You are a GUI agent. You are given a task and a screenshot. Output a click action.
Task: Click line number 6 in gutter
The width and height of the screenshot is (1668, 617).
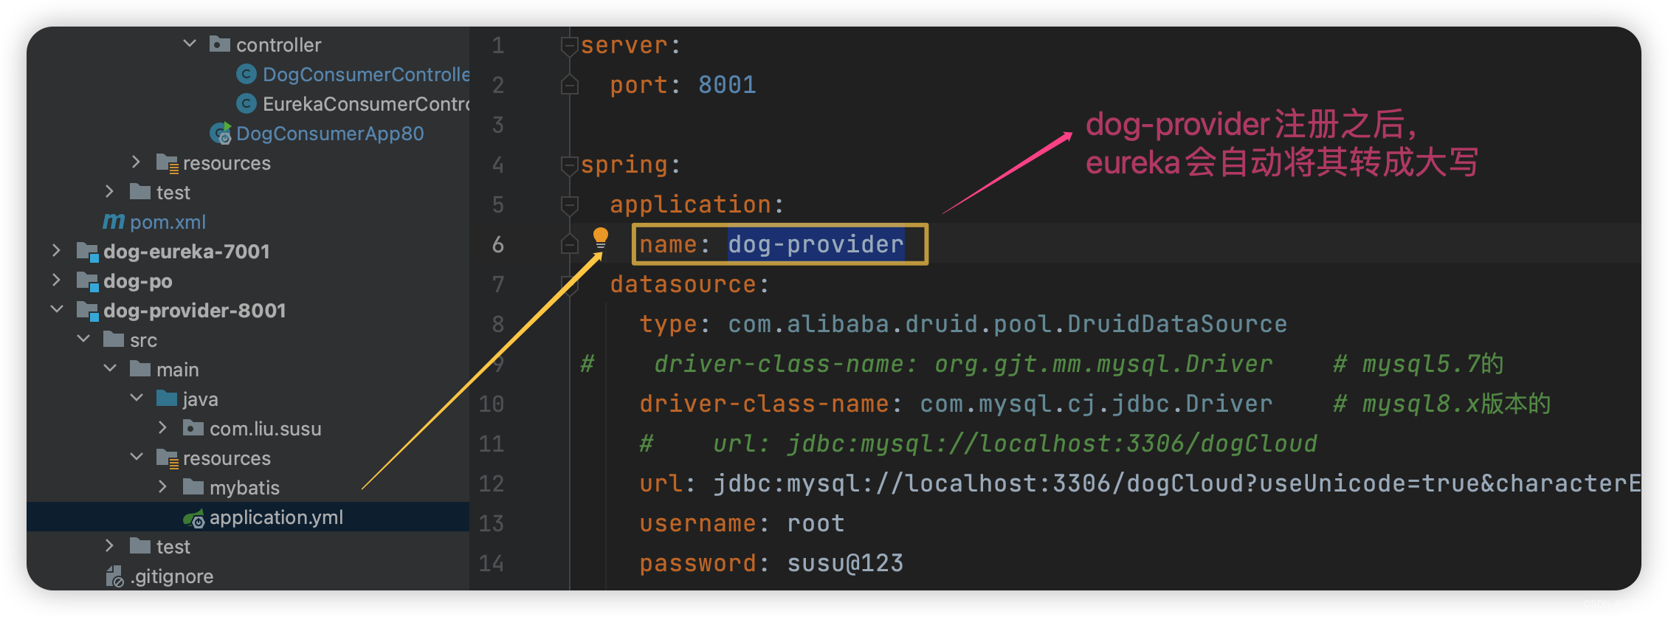pyautogui.click(x=498, y=244)
